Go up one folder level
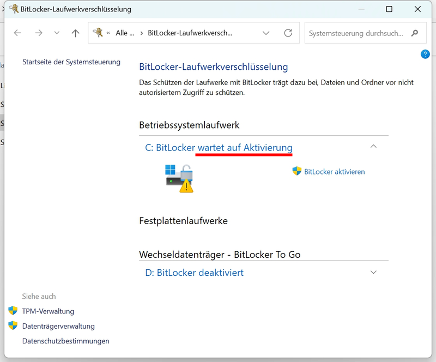Viewport: 436px width, 362px height. point(75,33)
